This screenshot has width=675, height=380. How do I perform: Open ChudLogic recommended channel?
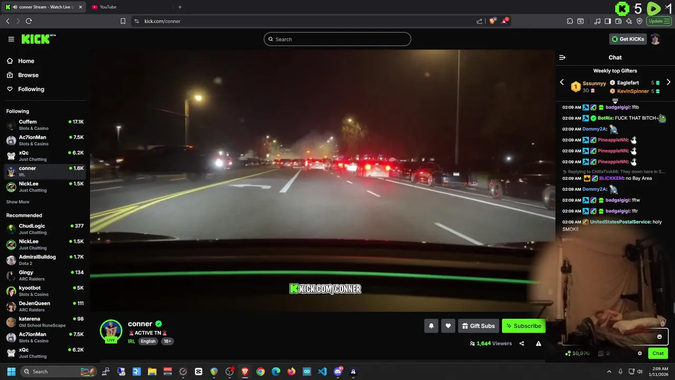[45, 229]
